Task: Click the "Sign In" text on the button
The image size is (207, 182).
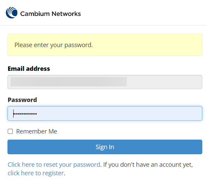Action: [x=105, y=147]
